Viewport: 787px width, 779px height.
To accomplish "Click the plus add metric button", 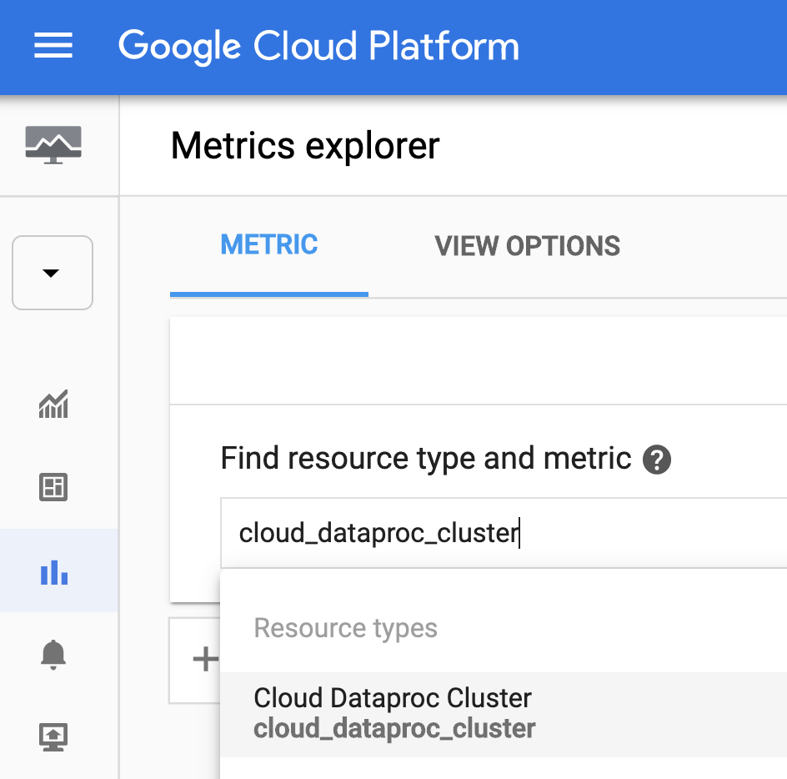I will pyautogui.click(x=205, y=660).
